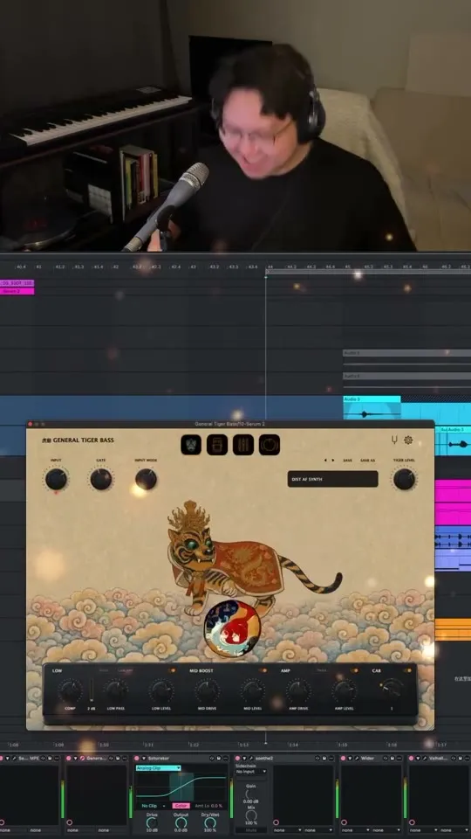Open Saturator Analog Clip curve type dropdown
The width and height of the screenshot is (471, 839).
click(158, 768)
